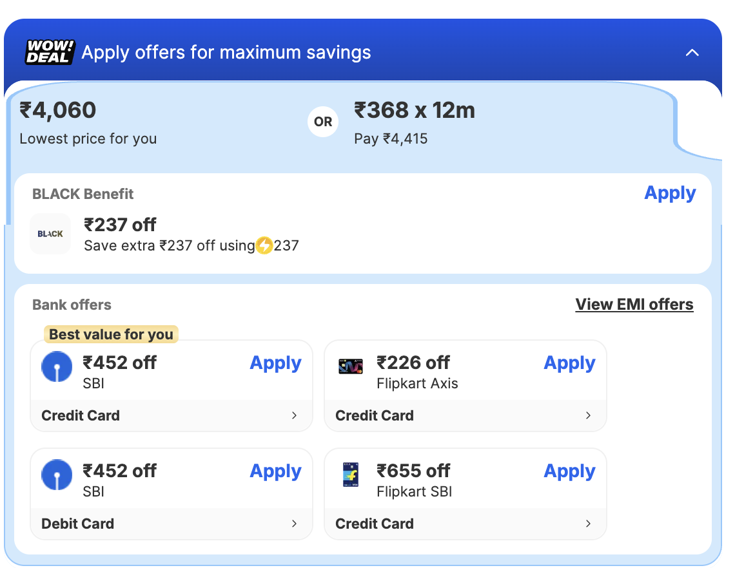Select the ₹368 x 12m EMI option

click(x=415, y=111)
